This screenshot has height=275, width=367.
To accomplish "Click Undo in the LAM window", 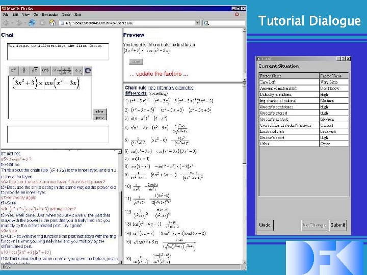I will (x=265, y=225).
